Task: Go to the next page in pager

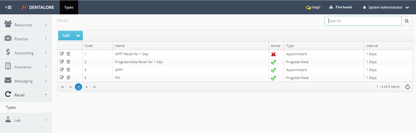Action: tap(87, 87)
